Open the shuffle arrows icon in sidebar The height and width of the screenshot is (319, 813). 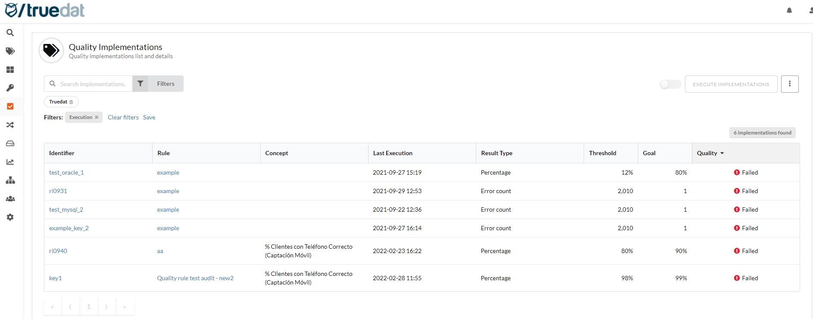pos(10,125)
